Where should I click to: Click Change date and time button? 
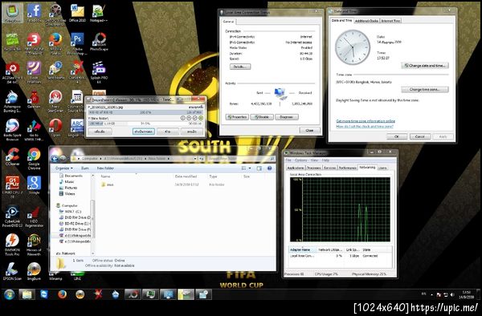(425, 66)
